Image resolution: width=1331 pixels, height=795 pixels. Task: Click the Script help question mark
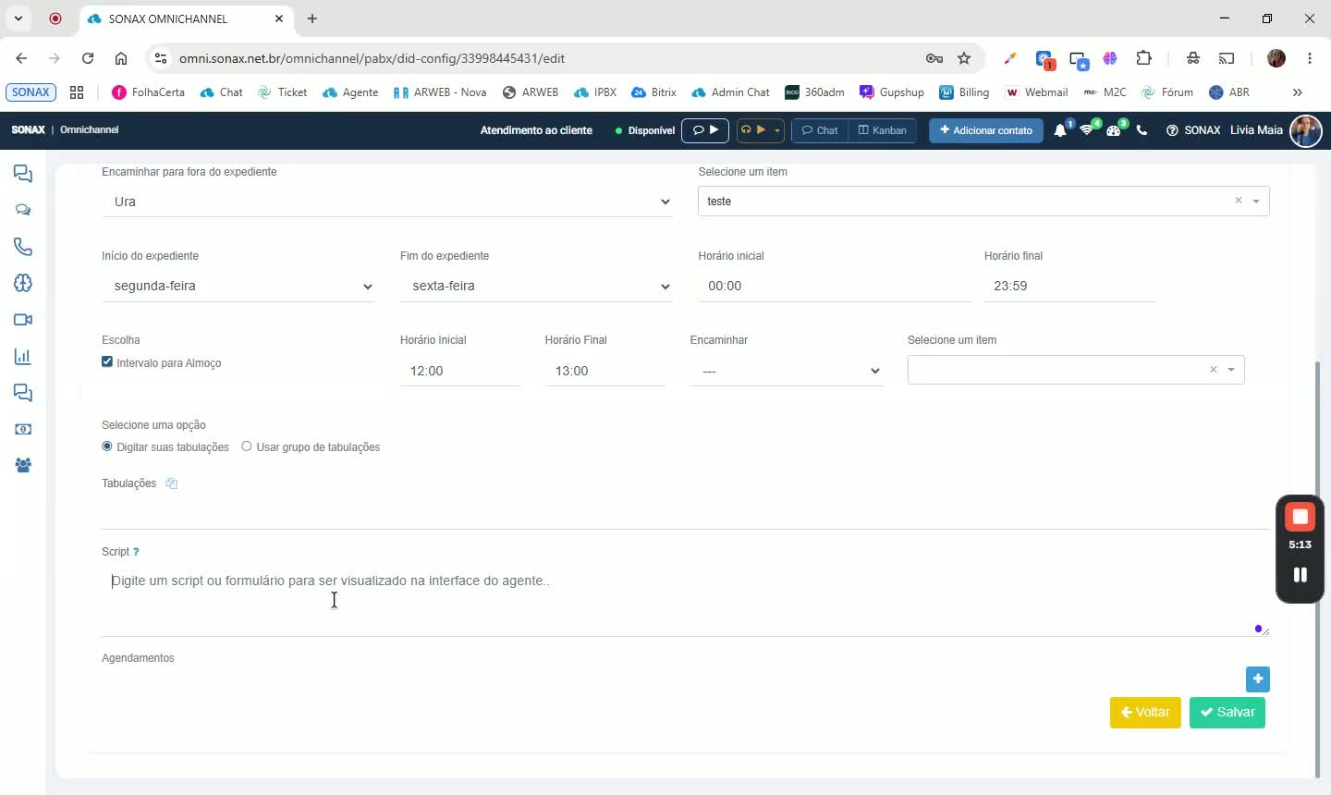136,552
